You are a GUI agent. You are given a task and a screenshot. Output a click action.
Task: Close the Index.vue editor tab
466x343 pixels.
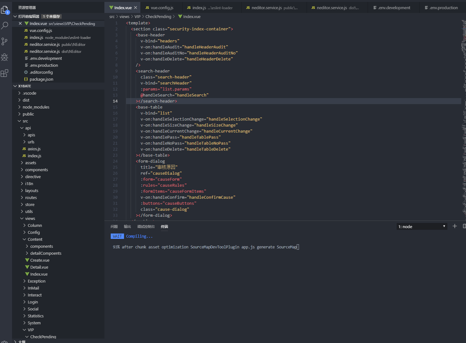coord(135,8)
